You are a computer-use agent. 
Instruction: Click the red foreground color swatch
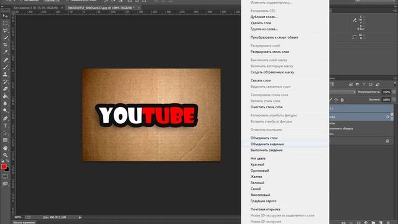(4, 167)
